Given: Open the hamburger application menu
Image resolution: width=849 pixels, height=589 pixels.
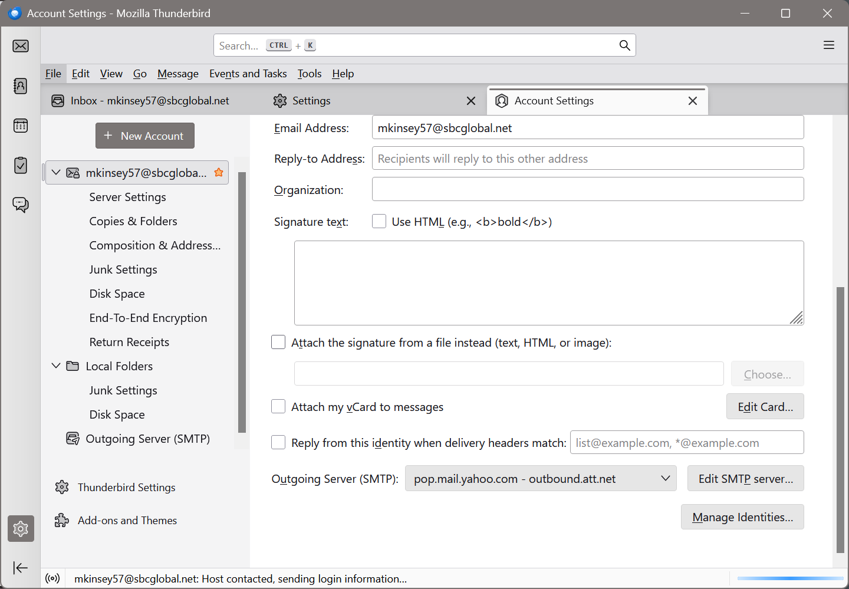Looking at the screenshot, I should [x=828, y=45].
